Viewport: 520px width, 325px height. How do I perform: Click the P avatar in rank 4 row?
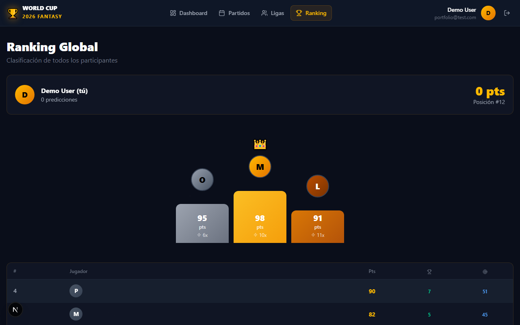76,291
